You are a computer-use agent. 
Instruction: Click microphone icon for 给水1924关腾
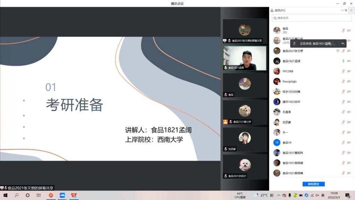pos(344,92)
